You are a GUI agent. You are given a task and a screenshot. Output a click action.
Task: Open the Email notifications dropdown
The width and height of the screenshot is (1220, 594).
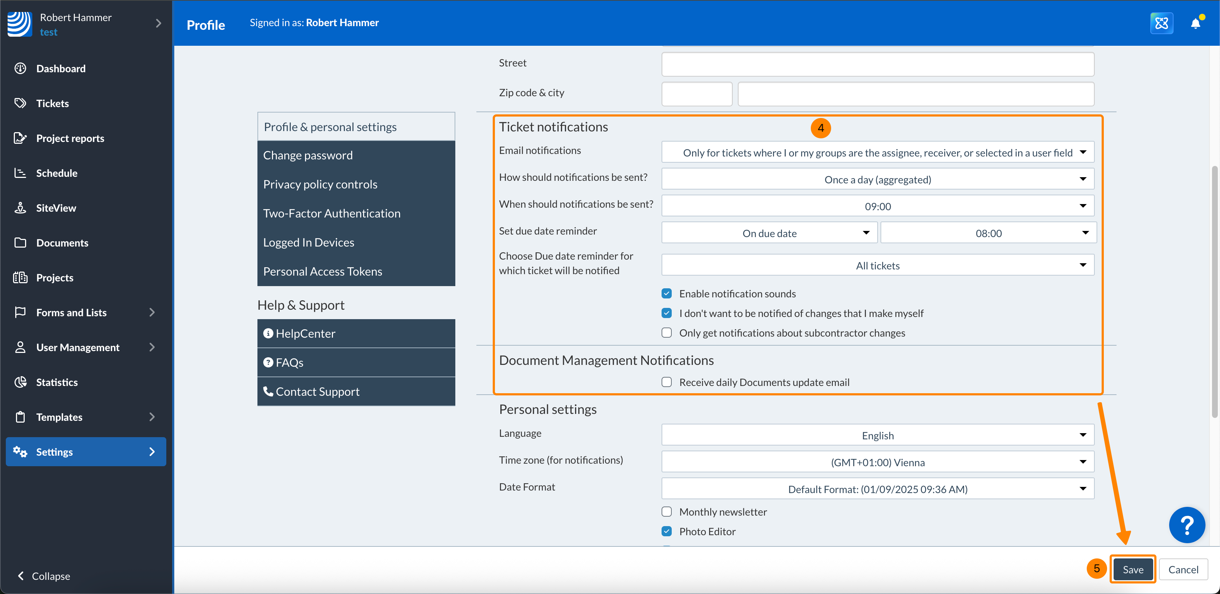(x=877, y=152)
